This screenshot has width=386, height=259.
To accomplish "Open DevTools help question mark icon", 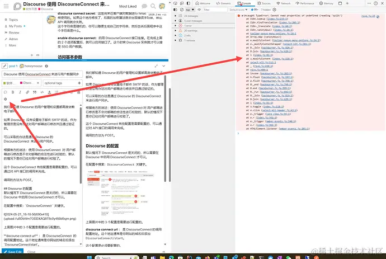I will click(x=376, y=3).
